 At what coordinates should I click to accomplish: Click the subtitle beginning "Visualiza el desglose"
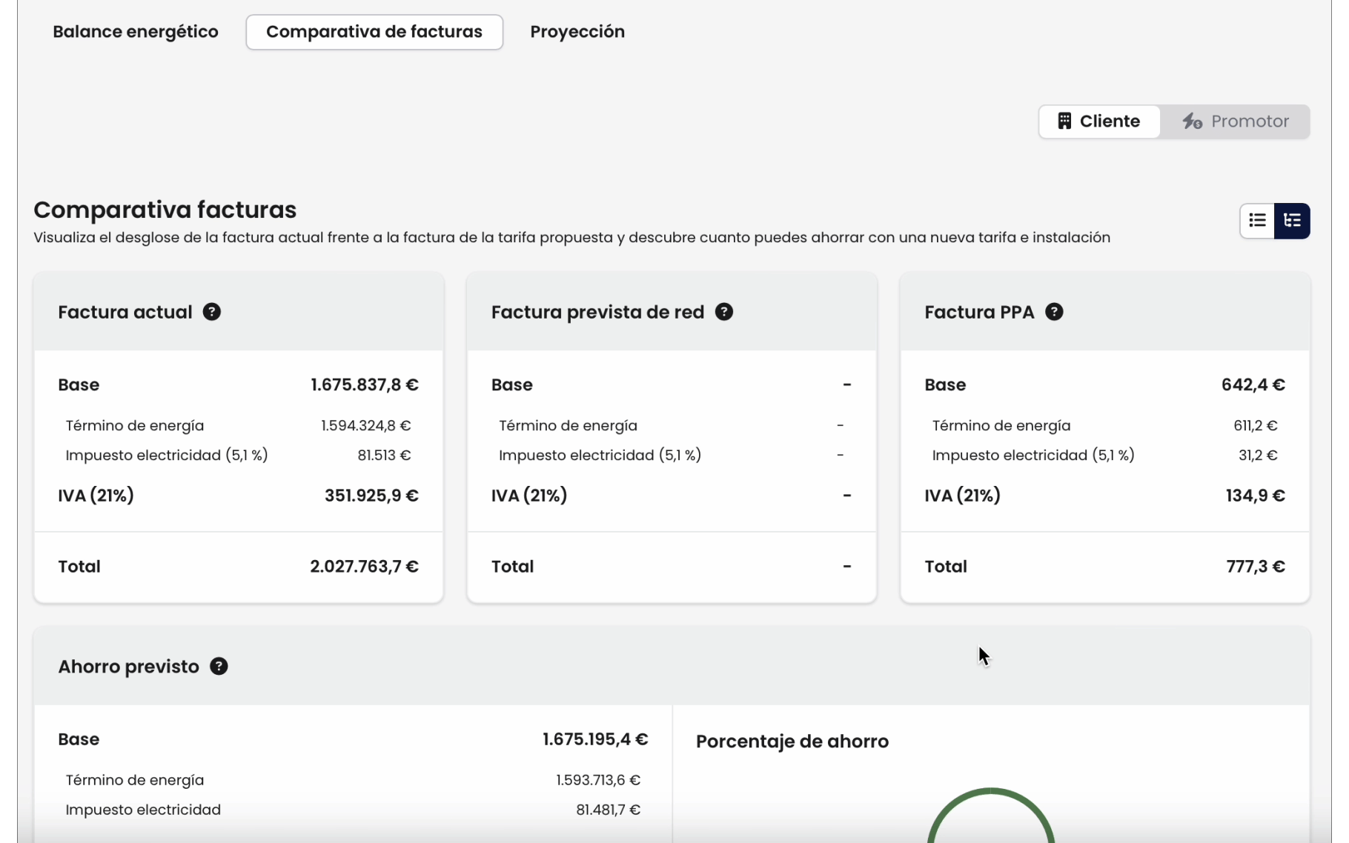tap(572, 238)
